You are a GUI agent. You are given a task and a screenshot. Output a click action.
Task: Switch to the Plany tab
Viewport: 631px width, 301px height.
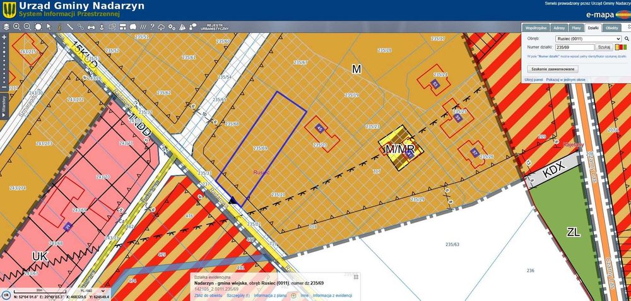(576, 28)
